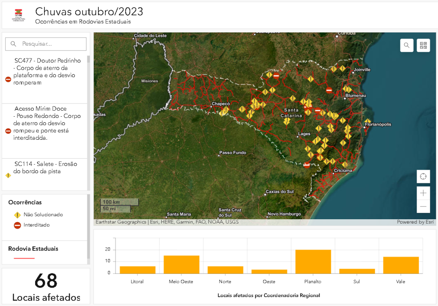
Task: Click the find my location target icon
Action: [x=423, y=177]
